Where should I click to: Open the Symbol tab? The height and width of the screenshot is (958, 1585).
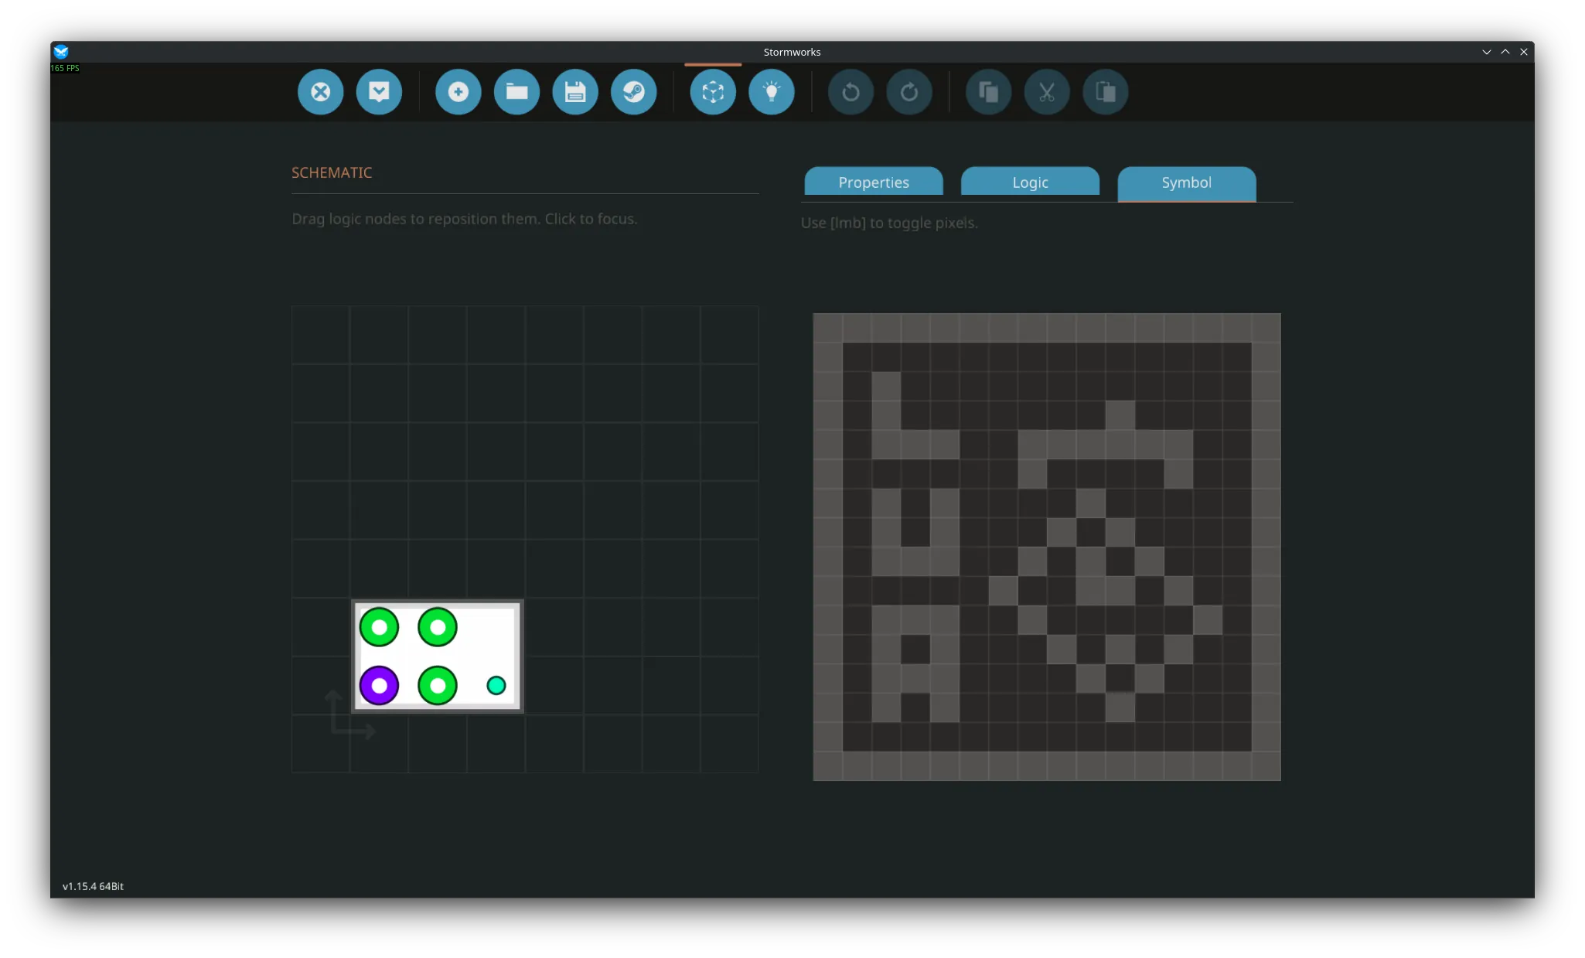pyautogui.click(x=1186, y=182)
